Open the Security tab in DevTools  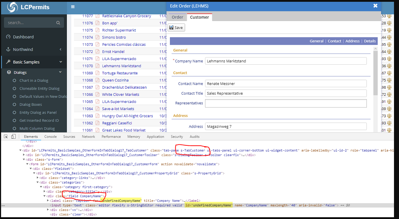click(x=177, y=136)
